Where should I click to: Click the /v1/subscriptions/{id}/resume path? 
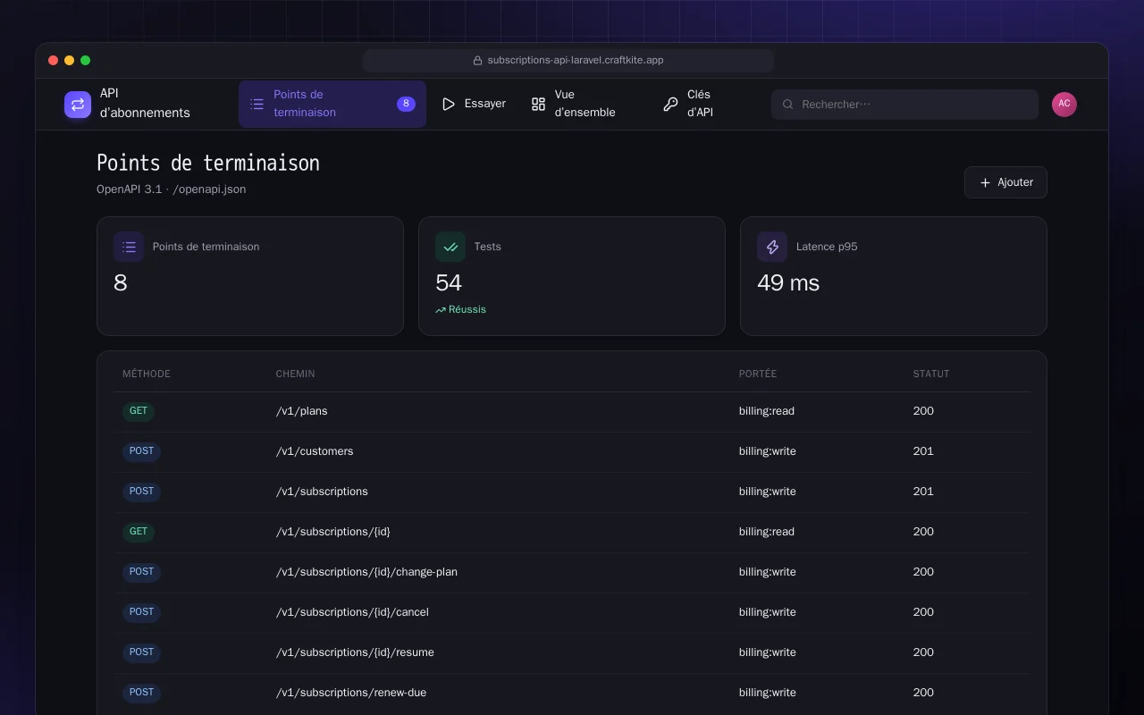[355, 652]
